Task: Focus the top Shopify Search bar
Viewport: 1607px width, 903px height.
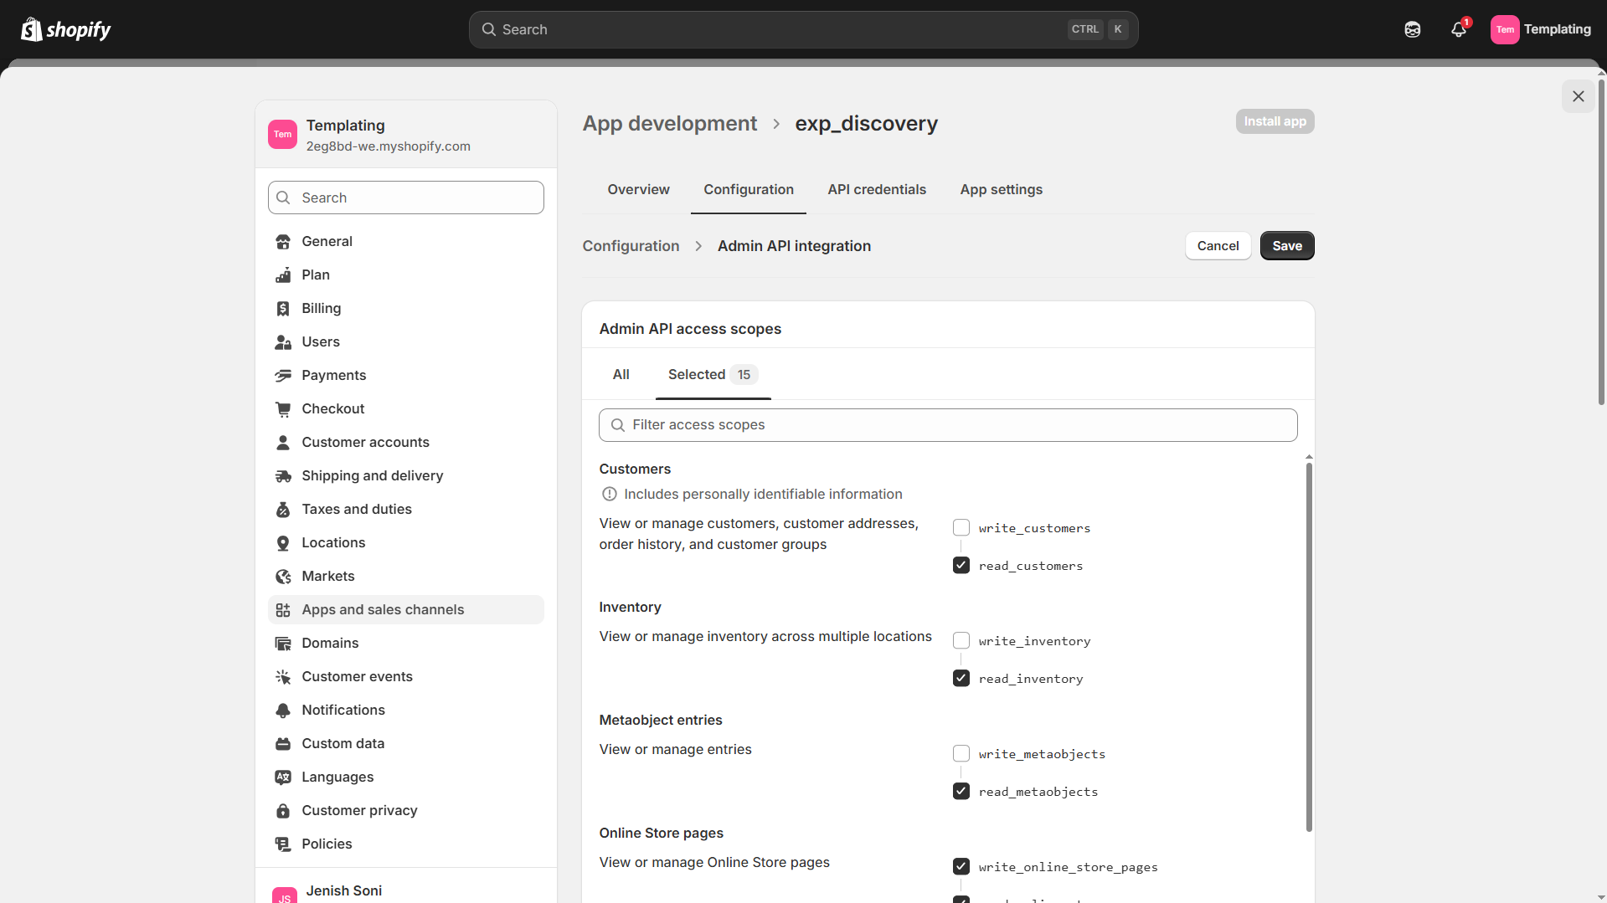Action: point(803,29)
